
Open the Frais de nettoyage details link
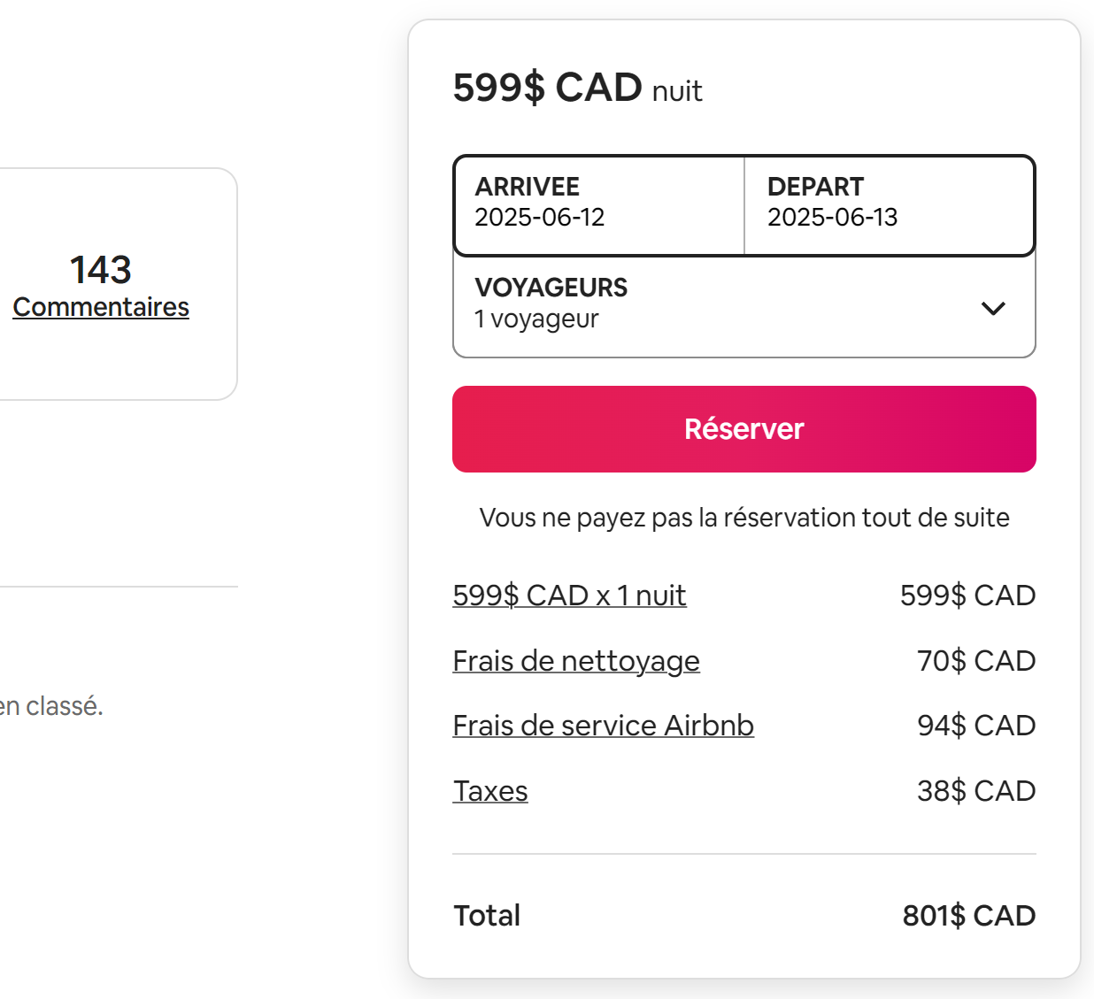pyautogui.click(x=576, y=661)
